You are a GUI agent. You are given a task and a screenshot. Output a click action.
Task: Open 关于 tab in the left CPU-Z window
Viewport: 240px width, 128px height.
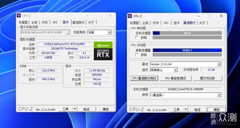tap(91, 22)
